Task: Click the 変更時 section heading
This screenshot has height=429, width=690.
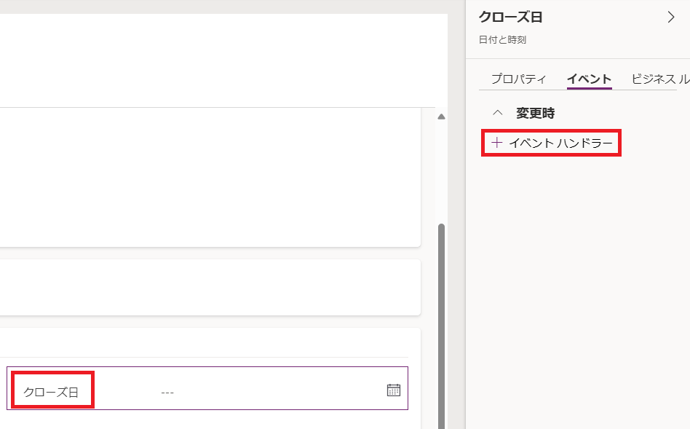Action: 536,113
